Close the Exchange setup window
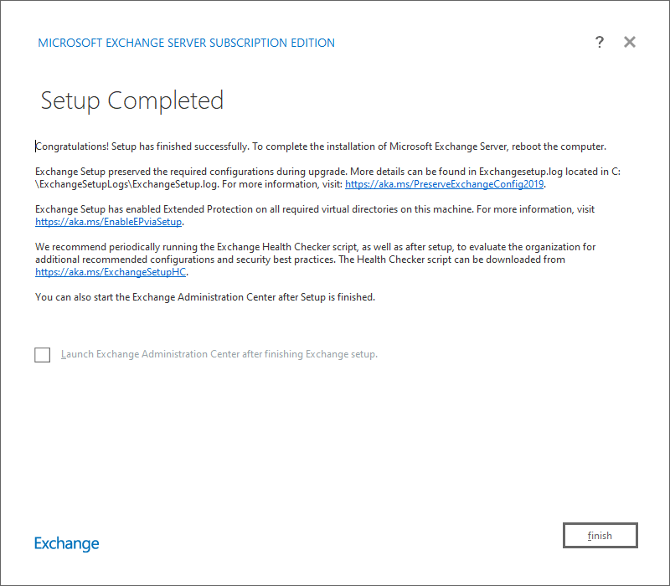Image resolution: width=670 pixels, height=586 pixels. coord(630,42)
